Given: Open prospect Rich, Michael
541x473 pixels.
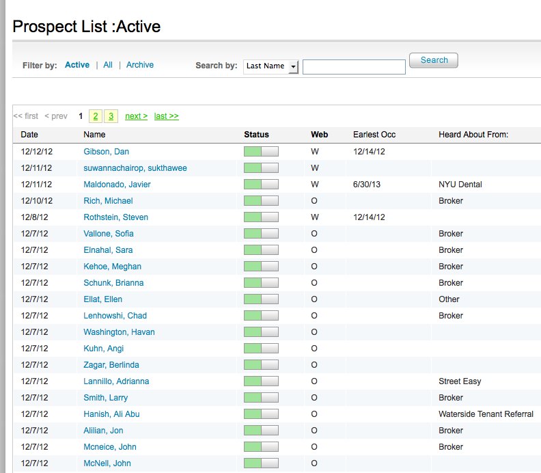Looking at the screenshot, I should click(108, 201).
